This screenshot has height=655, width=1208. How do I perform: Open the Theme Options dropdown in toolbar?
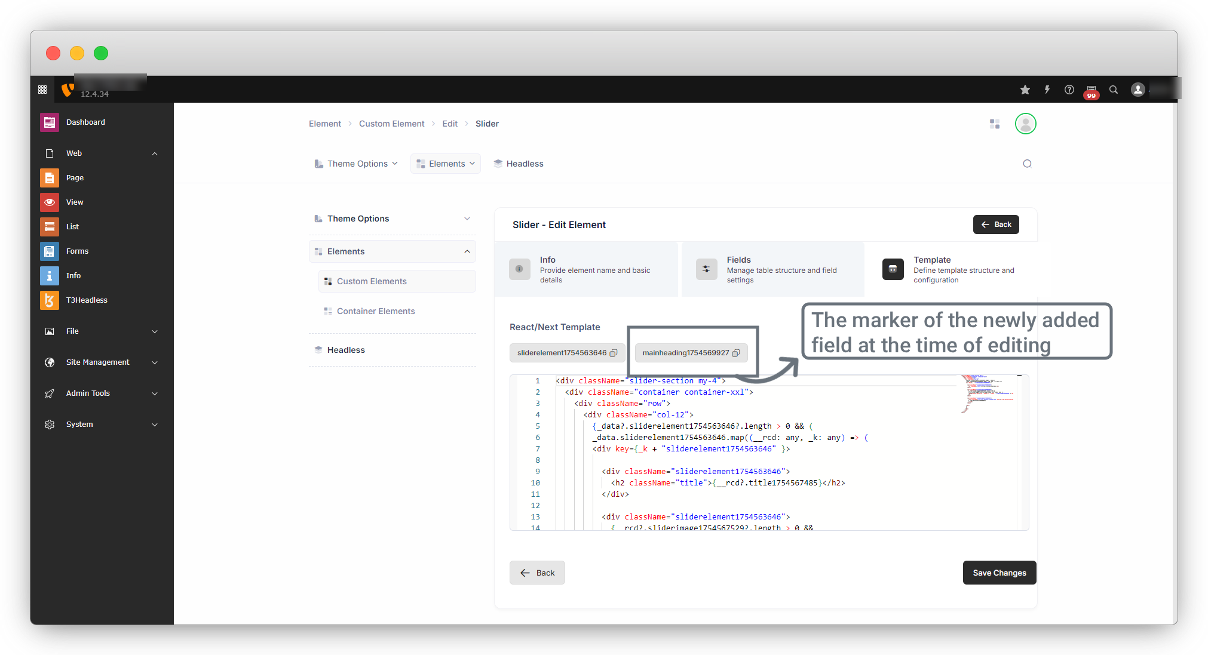click(x=356, y=164)
